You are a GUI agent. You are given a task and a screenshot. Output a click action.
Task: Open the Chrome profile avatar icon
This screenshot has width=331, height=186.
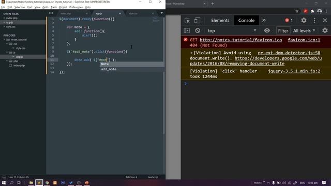pyautogui.click(x=320, y=11)
